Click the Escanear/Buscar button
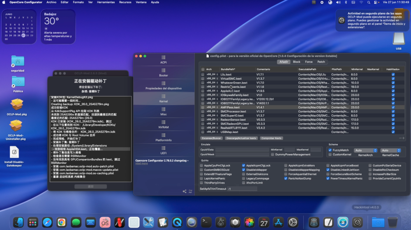Screen dimensions: 411x230 click(212, 138)
